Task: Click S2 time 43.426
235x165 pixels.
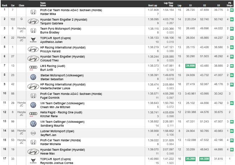Action: (204, 47)
